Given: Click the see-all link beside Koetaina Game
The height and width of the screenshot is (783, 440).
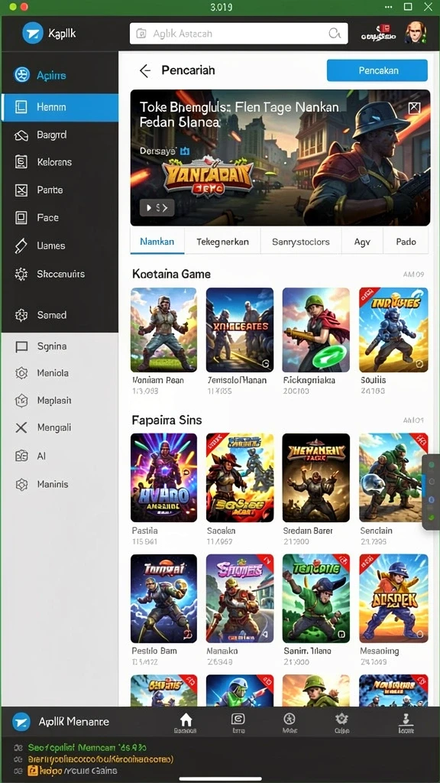Looking at the screenshot, I should 412,275.
